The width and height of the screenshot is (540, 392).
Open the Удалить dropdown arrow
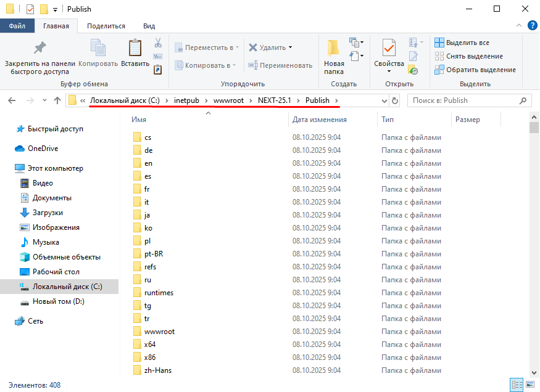[x=291, y=47]
